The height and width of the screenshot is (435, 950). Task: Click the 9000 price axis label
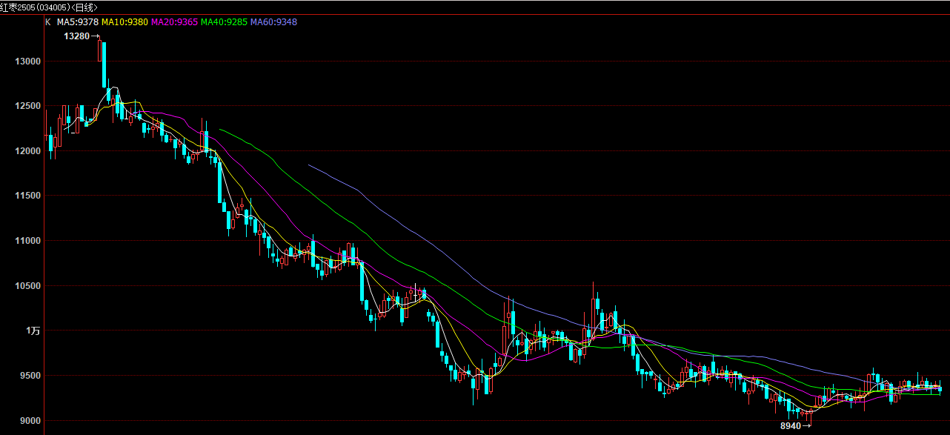pos(30,420)
